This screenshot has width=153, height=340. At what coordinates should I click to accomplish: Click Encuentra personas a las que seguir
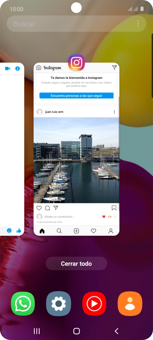pyautogui.click(x=76, y=96)
